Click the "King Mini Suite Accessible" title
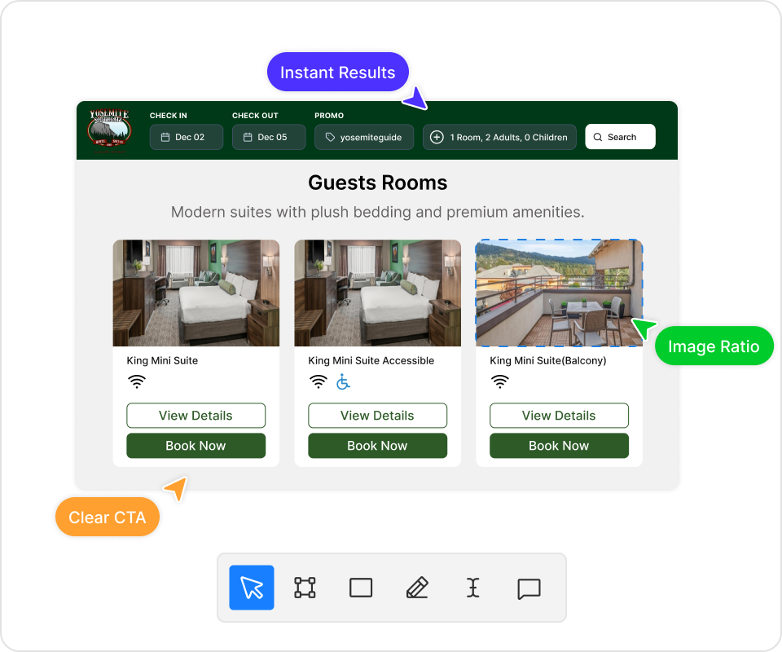This screenshot has height=652, width=782. click(x=371, y=361)
